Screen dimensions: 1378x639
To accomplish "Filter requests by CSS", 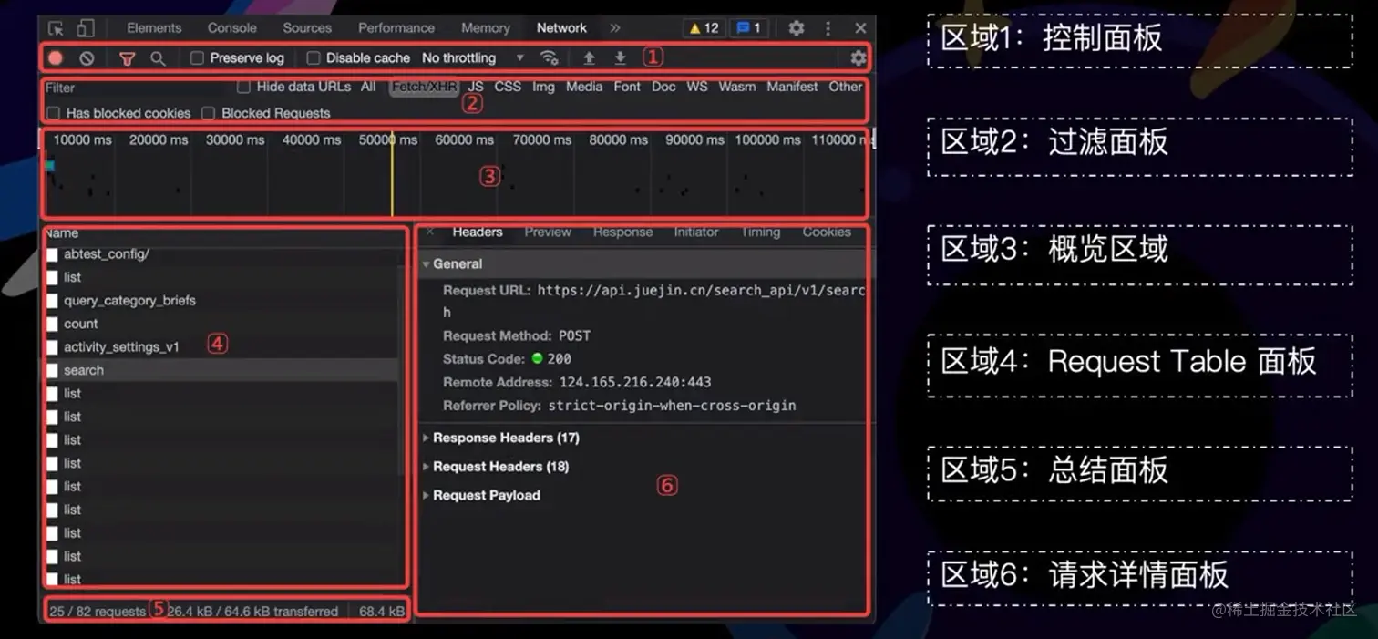I will click(508, 87).
